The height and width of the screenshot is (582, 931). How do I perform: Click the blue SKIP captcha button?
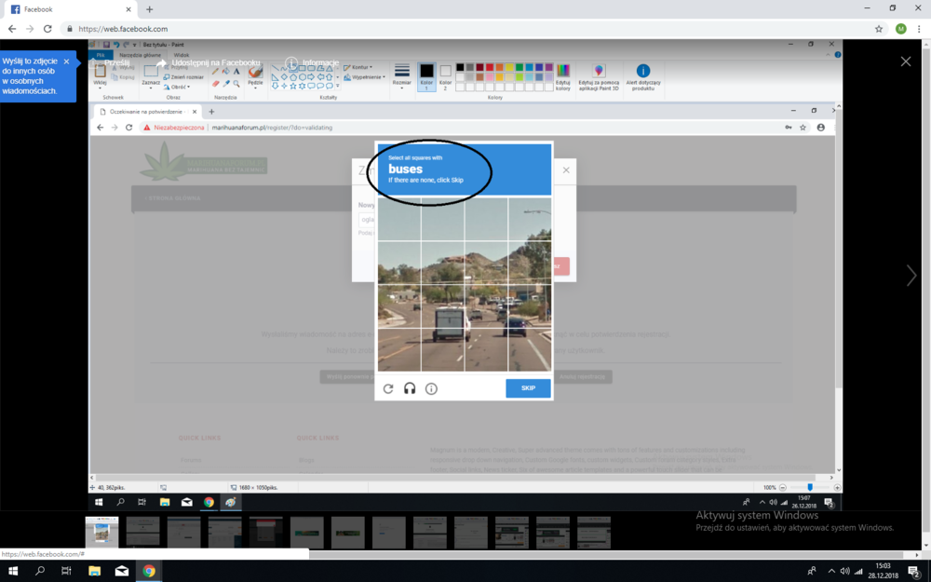coord(528,388)
